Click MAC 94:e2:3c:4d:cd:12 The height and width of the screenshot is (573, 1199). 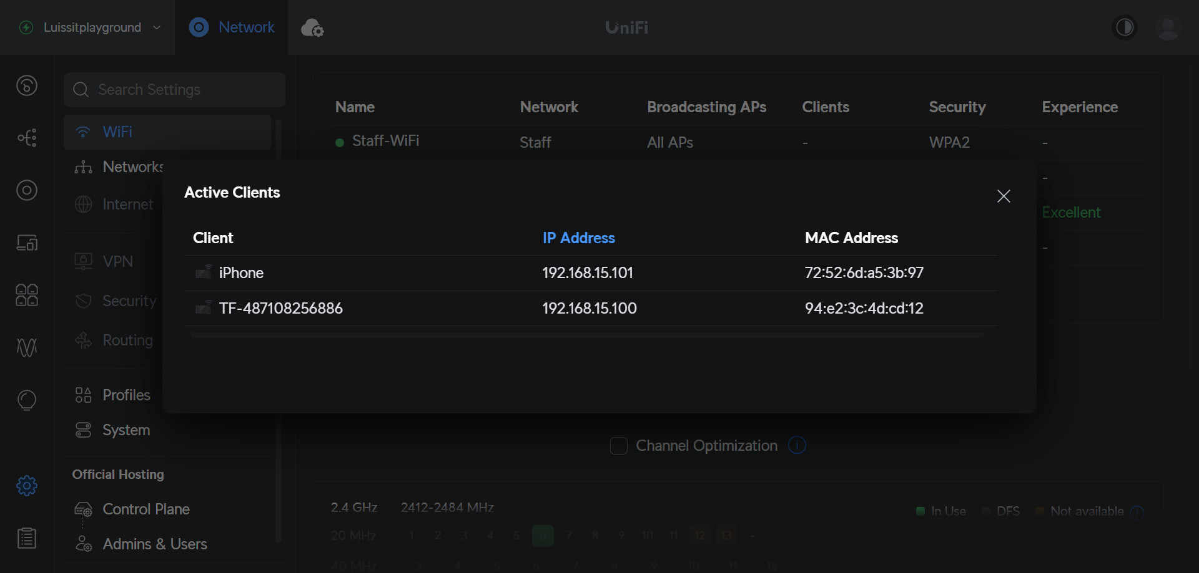click(x=864, y=308)
